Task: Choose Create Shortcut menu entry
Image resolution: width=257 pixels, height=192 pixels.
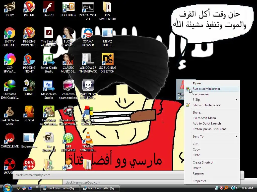Action: click(212, 162)
